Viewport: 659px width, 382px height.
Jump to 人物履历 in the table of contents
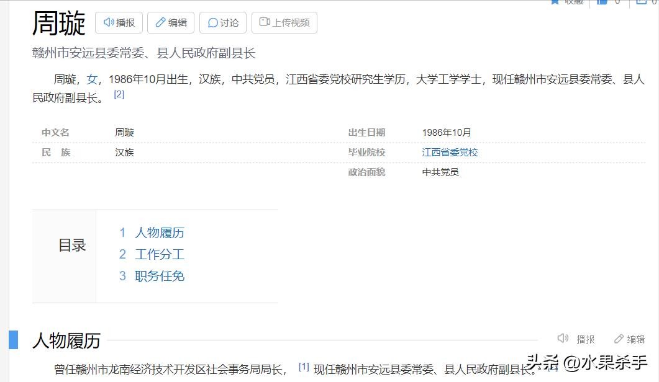[159, 233]
